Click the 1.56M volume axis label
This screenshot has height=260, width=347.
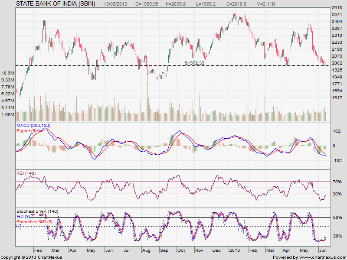[x=8, y=114]
